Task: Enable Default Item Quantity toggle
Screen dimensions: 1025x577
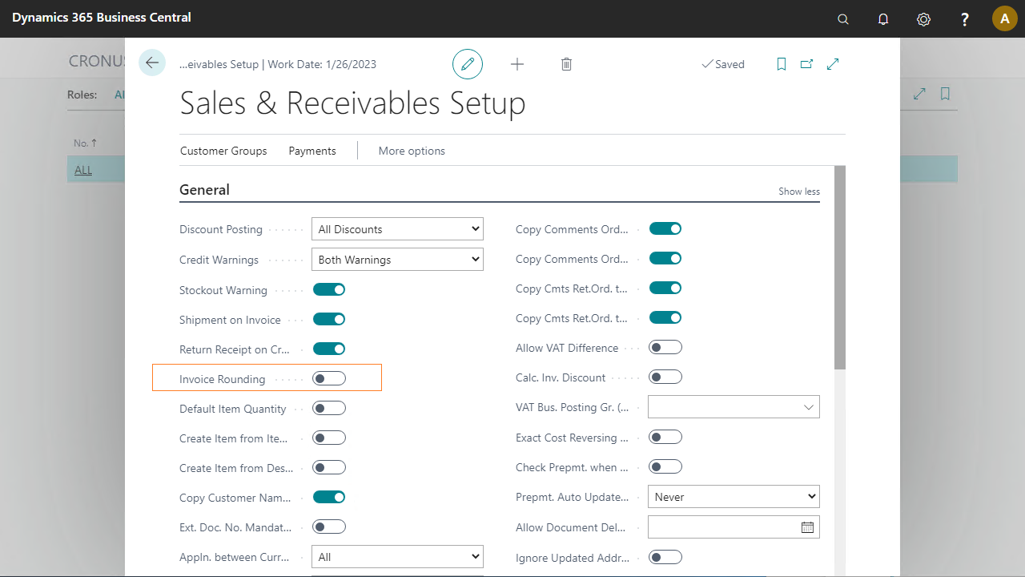Action: tap(329, 408)
